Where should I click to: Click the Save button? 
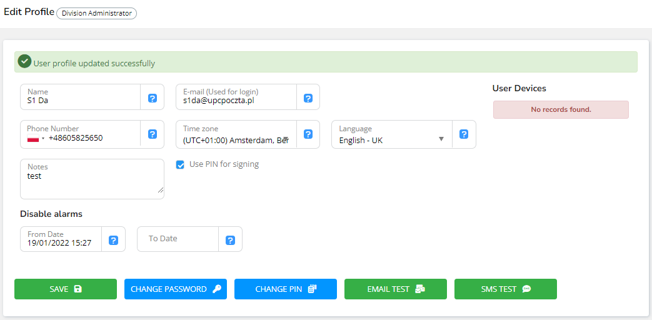coord(66,289)
